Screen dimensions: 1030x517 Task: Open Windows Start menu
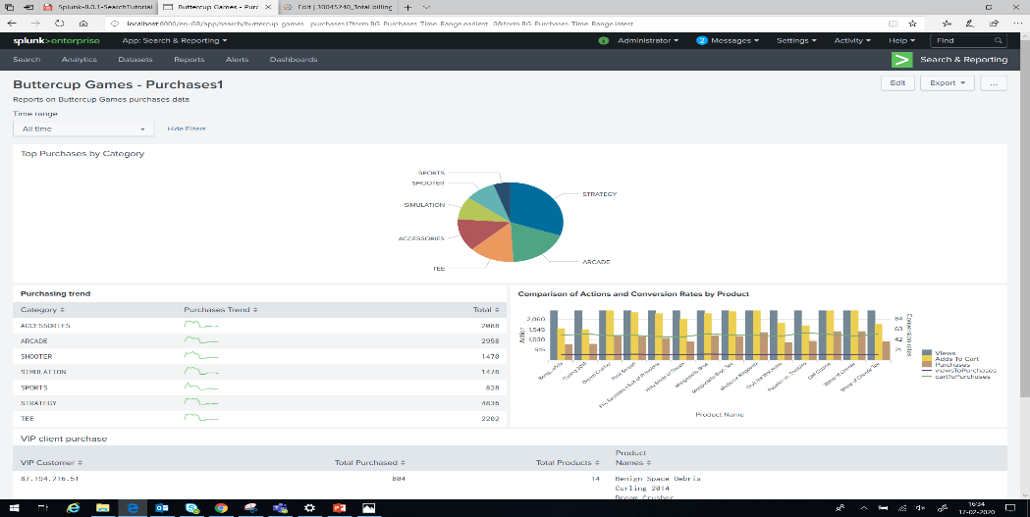pos(14,508)
